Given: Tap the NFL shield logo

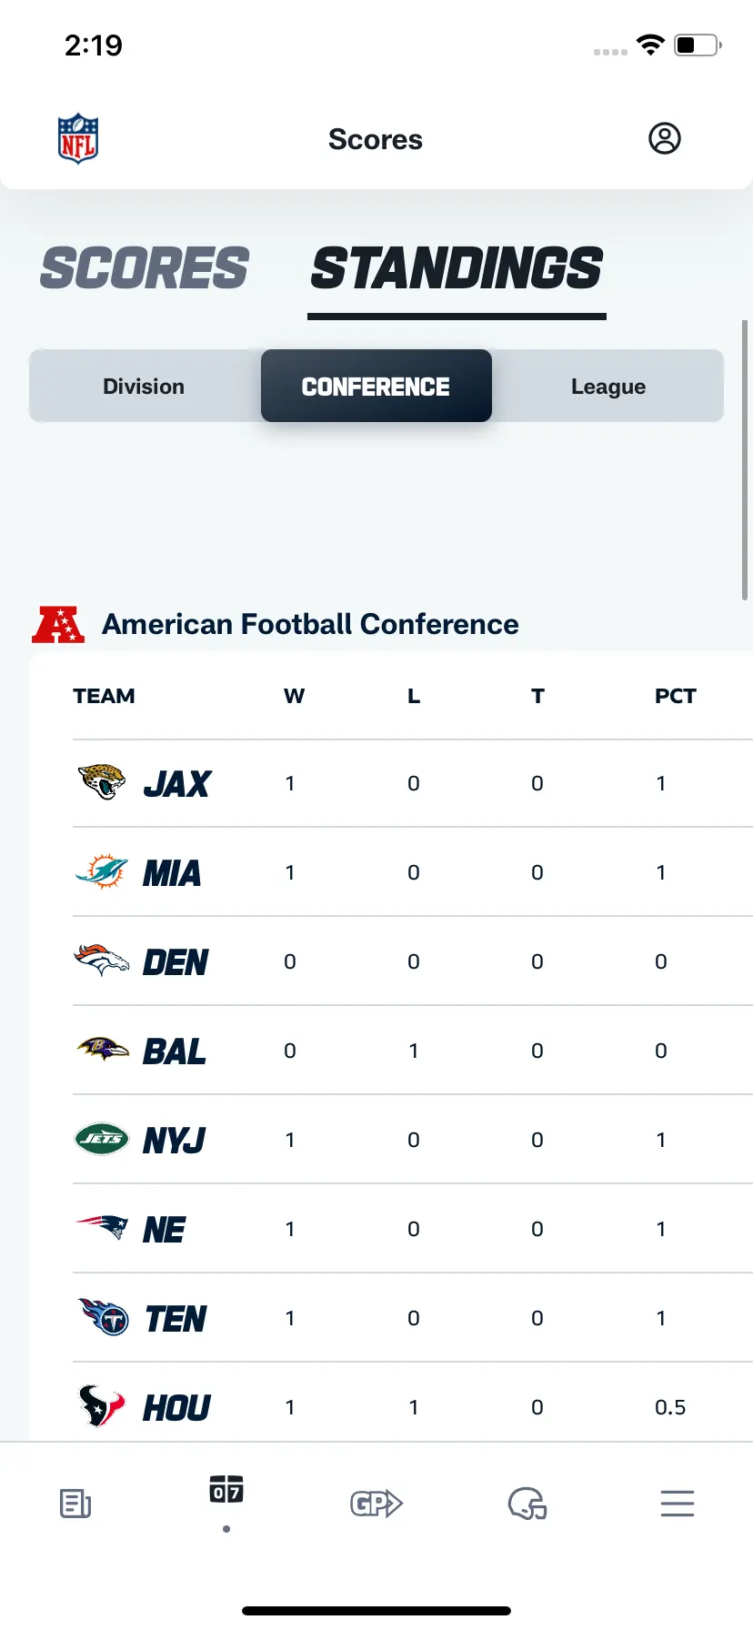Looking at the screenshot, I should (x=78, y=139).
